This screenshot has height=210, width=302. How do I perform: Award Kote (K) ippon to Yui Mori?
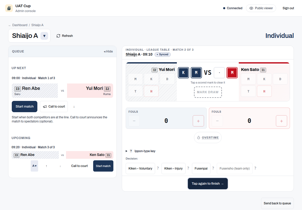point(152,79)
